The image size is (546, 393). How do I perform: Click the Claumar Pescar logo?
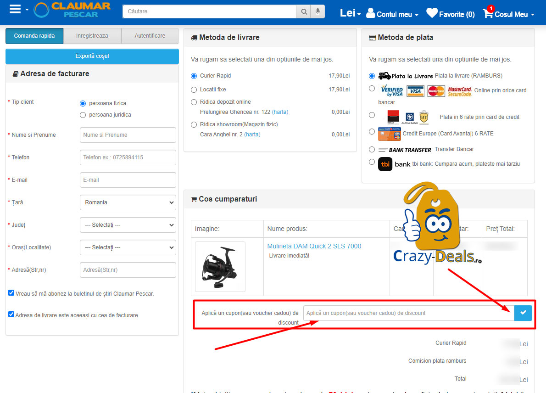[72, 10]
